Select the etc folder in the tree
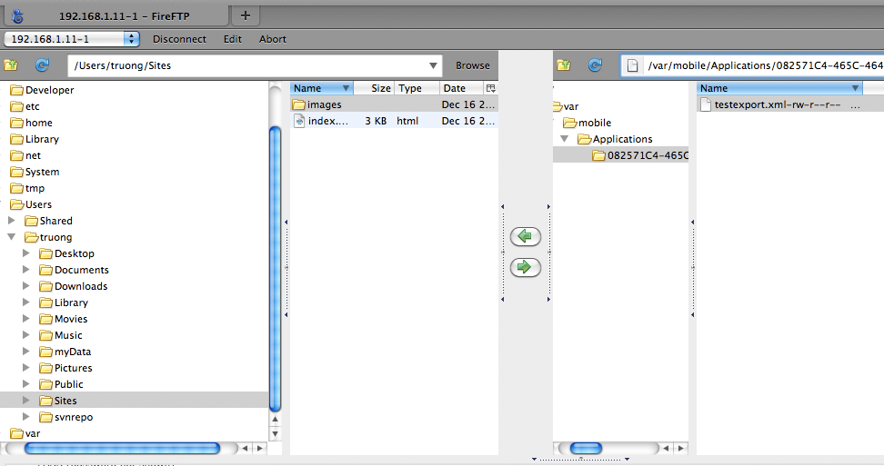Screen dimensions: 884x466 32,106
